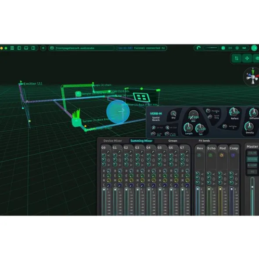Image resolution: width=259 pixels, height=260 pixels.
Task: Click the Echo channel label
Action: [x=211, y=148]
